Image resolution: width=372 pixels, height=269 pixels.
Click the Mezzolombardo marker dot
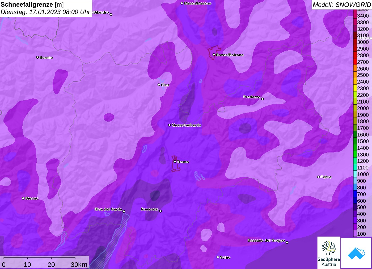[x=170, y=125]
